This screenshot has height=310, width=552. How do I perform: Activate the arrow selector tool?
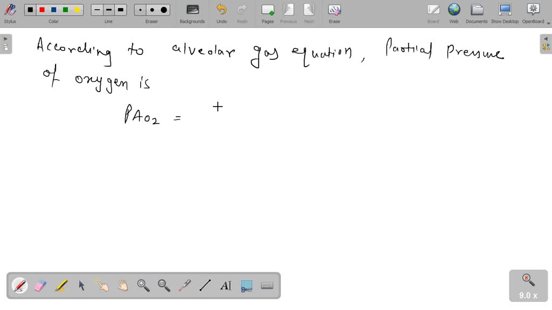pos(81,286)
